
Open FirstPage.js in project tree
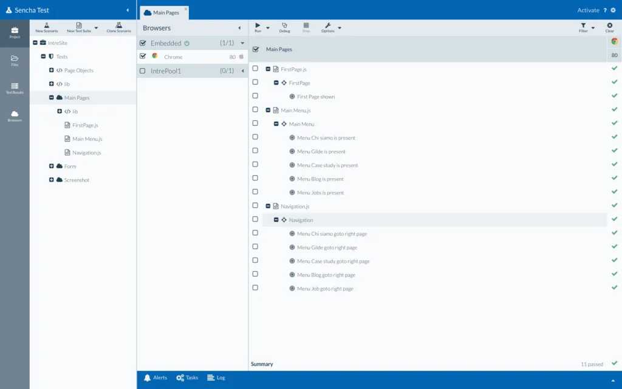[85, 125]
